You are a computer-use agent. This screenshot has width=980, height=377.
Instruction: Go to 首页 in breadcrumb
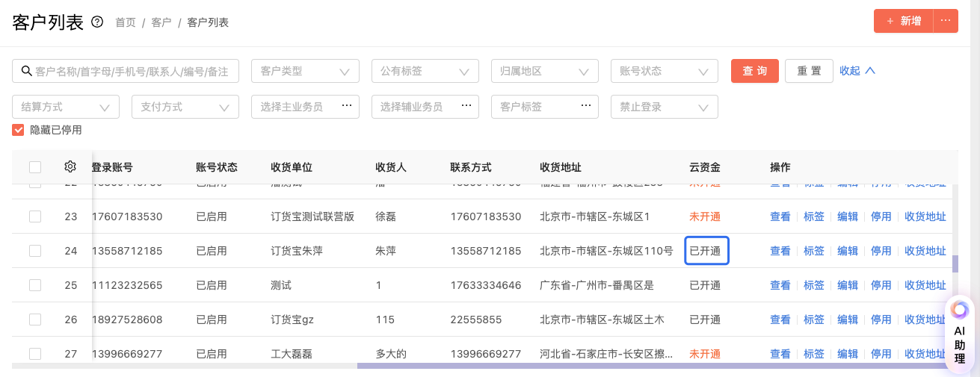pyautogui.click(x=126, y=22)
